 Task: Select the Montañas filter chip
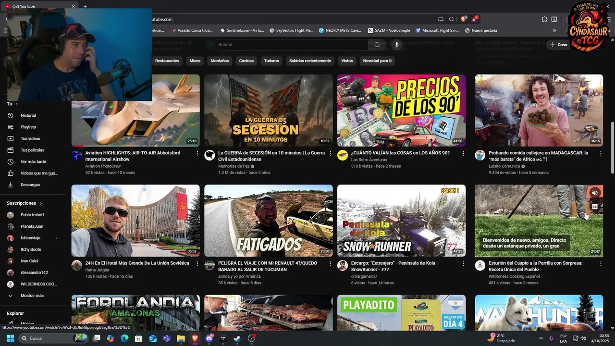(x=220, y=61)
